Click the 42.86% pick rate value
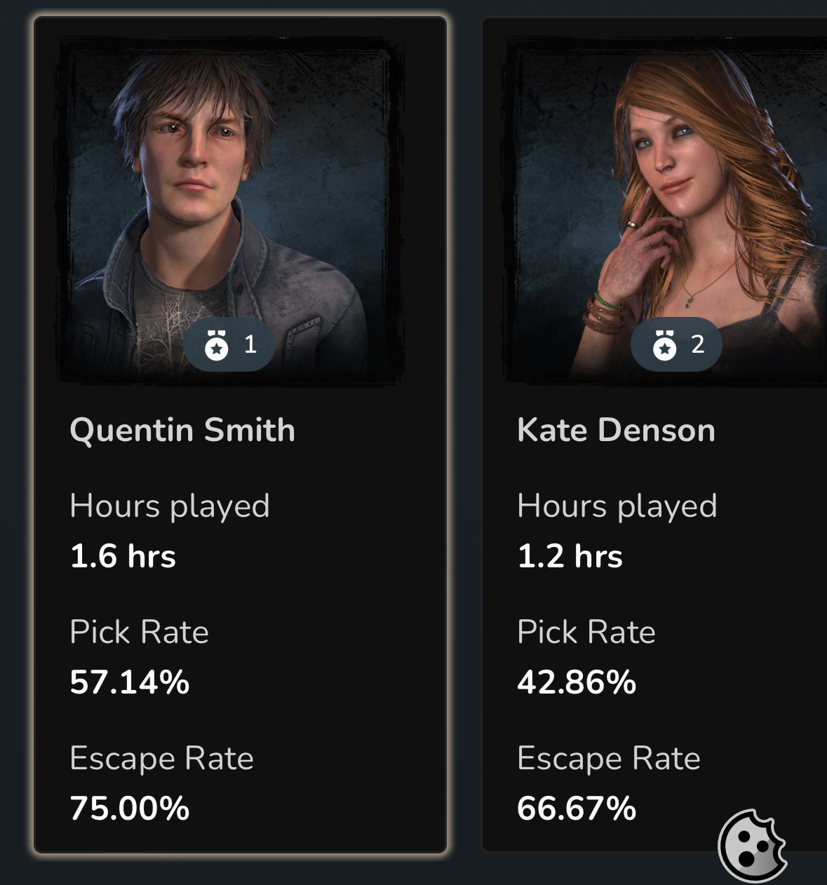The image size is (827, 885). [577, 682]
